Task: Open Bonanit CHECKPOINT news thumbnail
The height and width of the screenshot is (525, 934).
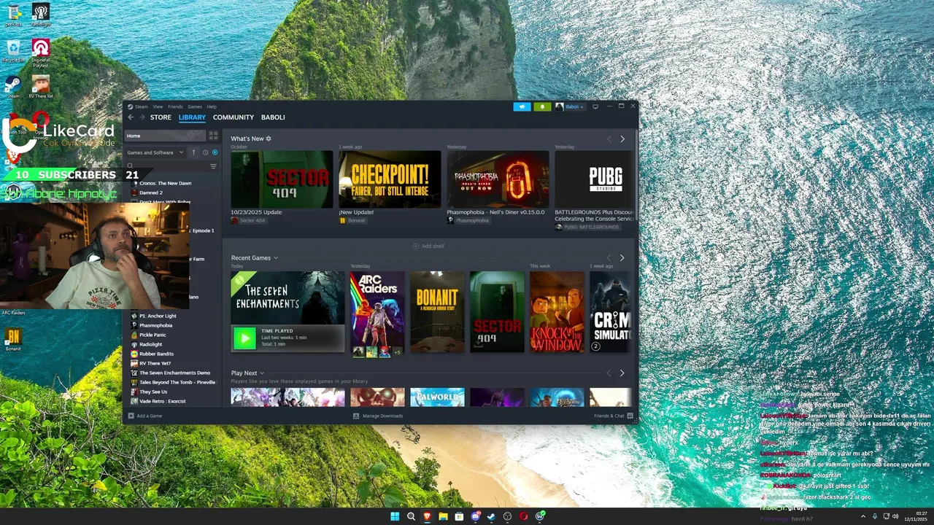Action: click(x=390, y=179)
